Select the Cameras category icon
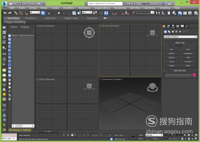200x142 pixels. tap(176, 32)
